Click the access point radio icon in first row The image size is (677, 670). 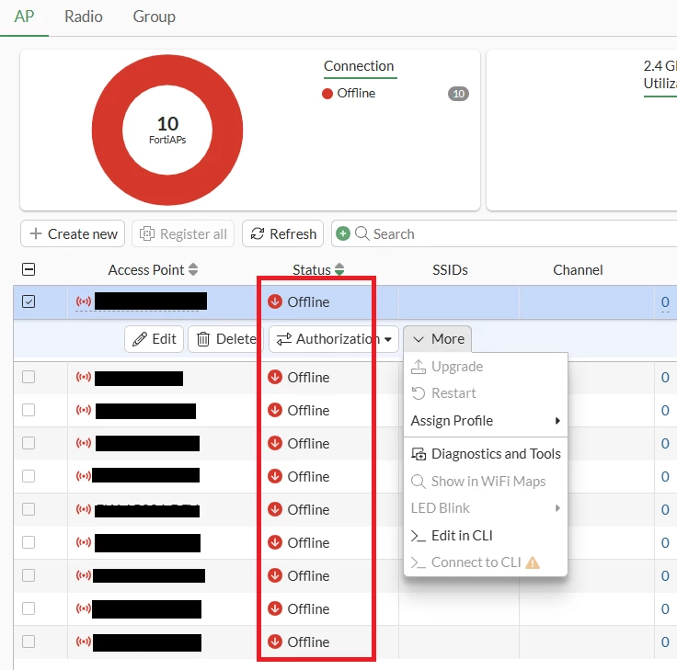pos(84,301)
